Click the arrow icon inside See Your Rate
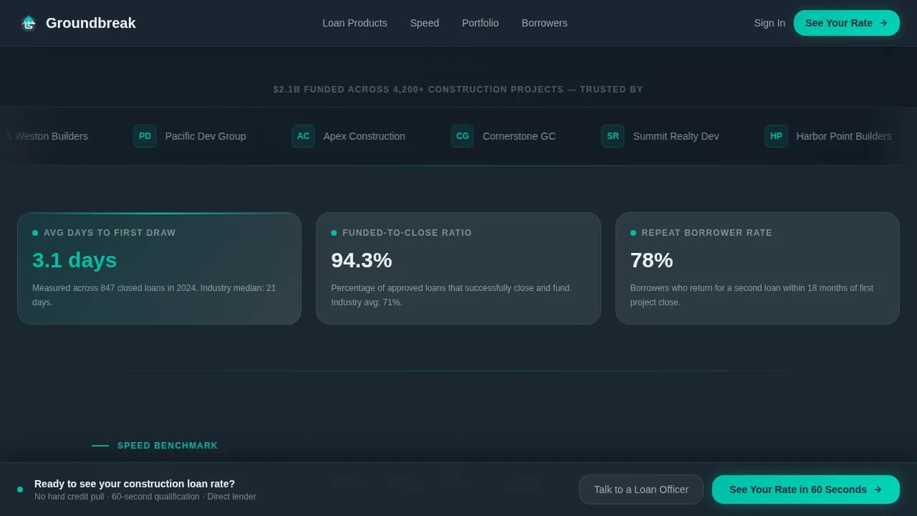This screenshot has height=516, width=917. pyautogui.click(x=882, y=23)
